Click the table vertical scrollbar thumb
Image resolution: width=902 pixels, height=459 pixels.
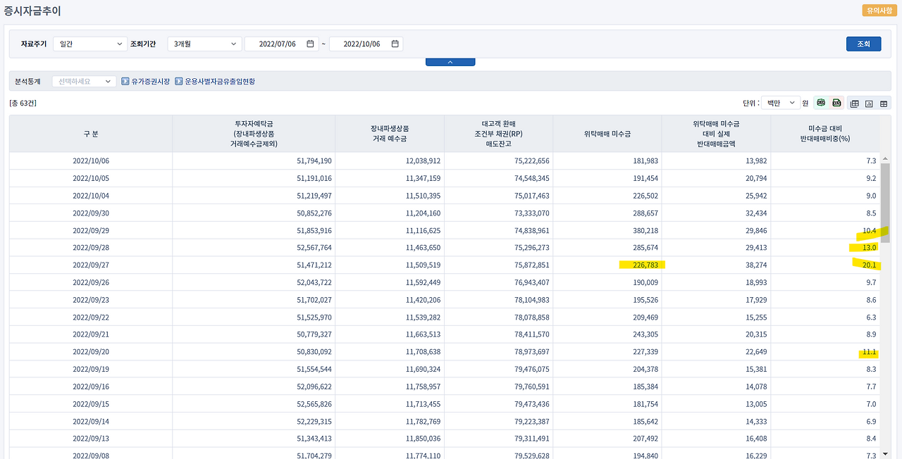(x=885, y=203)
